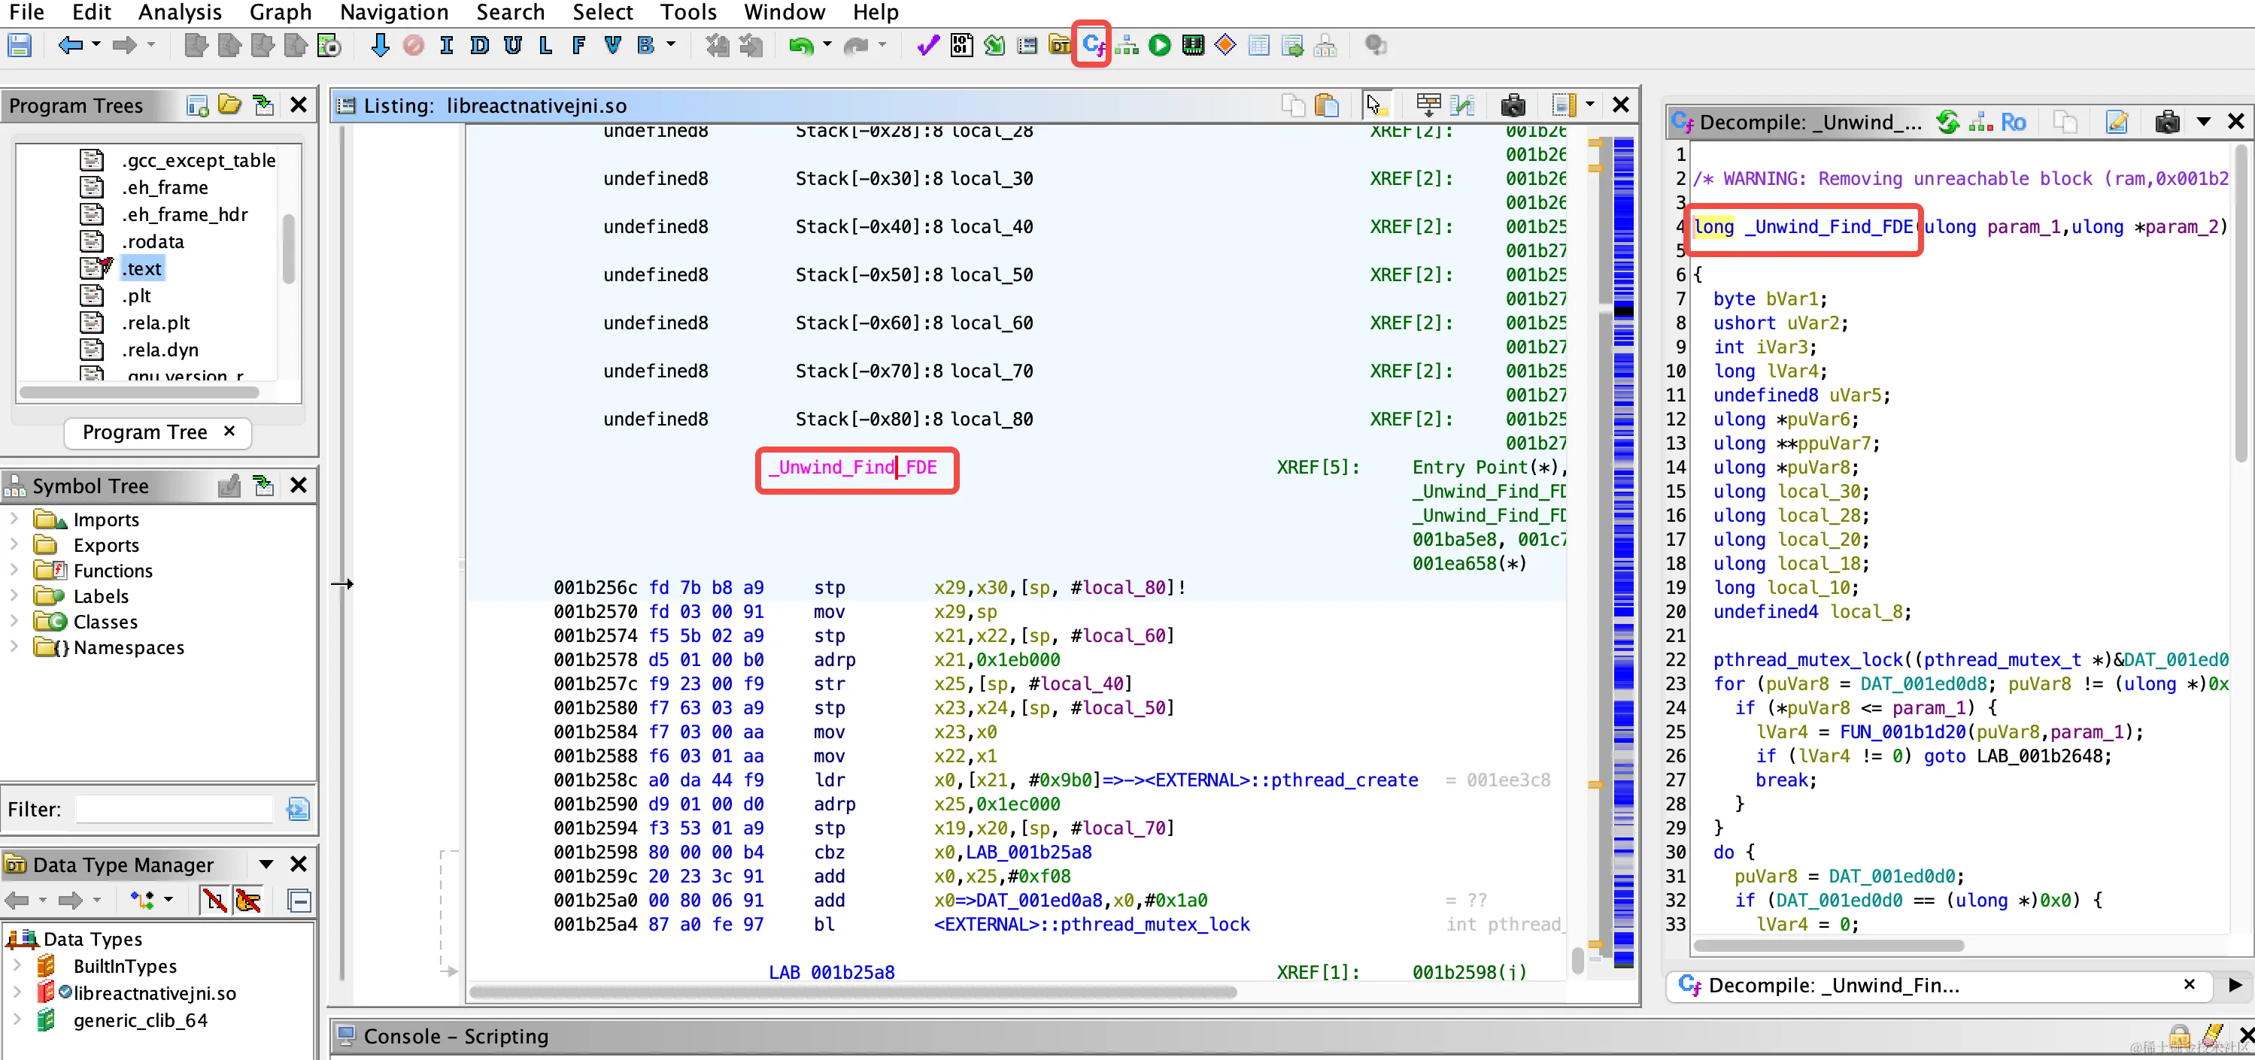
Task: Open the Function Graph toolbar icon
Action: pos(1127,45)
